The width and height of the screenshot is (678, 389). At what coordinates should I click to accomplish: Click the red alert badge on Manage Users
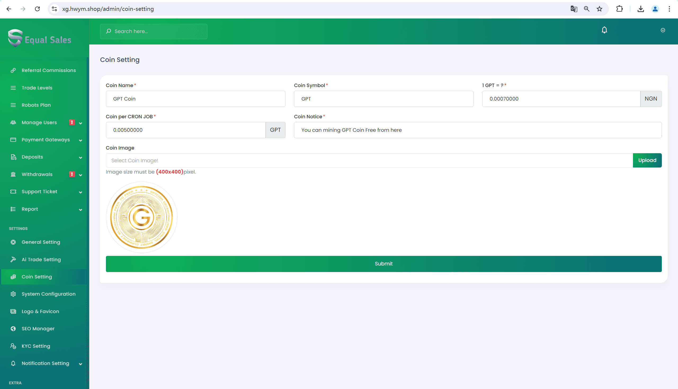tap(72, 122)
